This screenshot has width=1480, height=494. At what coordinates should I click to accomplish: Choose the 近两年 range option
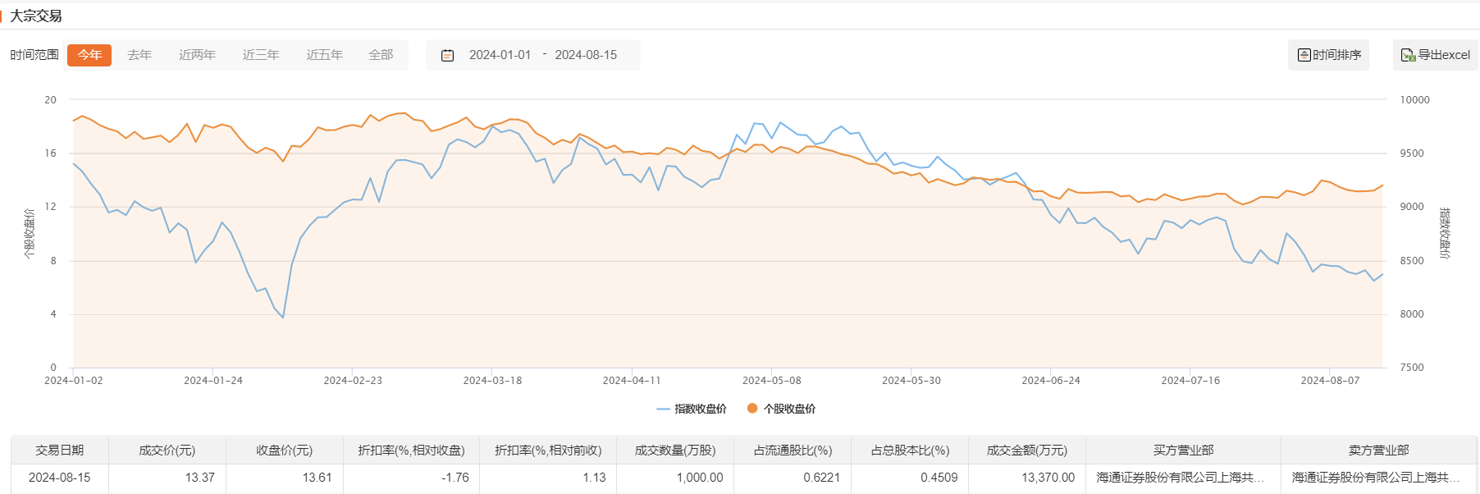[x=197, y=55]
